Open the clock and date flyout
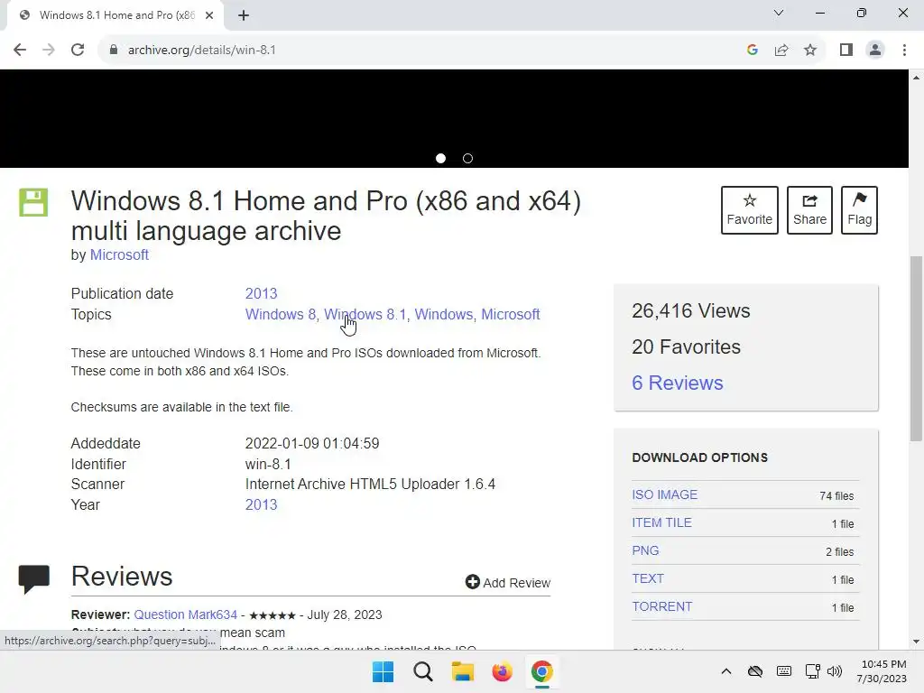924x693 pixels. 882,671
